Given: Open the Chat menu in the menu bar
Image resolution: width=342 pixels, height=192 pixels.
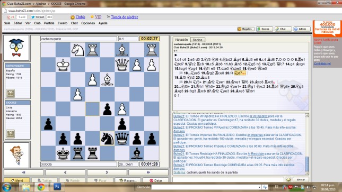Looking at the screenshot, I should (x=74, y=23).
